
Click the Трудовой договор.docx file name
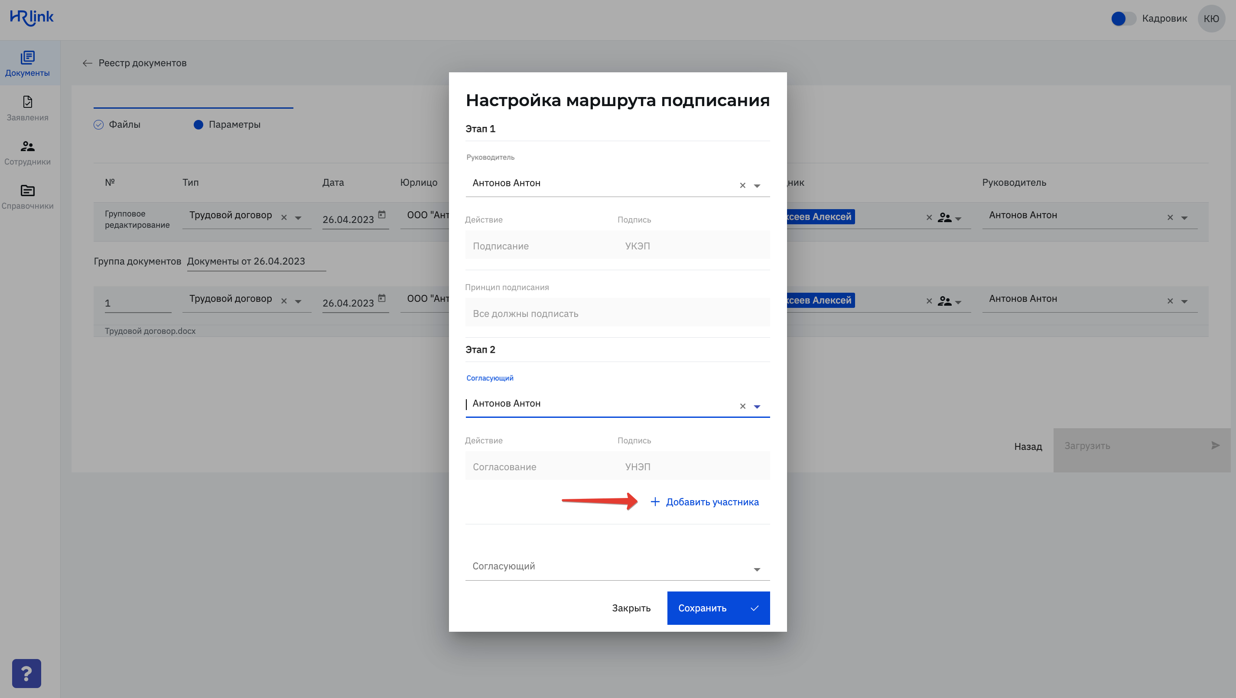click(x=150, y=331)
